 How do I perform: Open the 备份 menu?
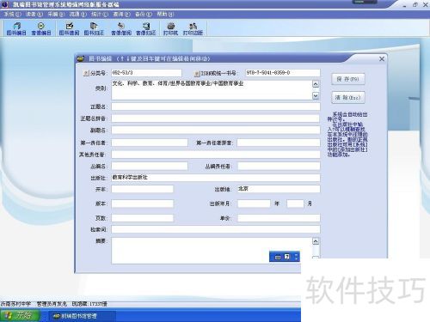144,14
